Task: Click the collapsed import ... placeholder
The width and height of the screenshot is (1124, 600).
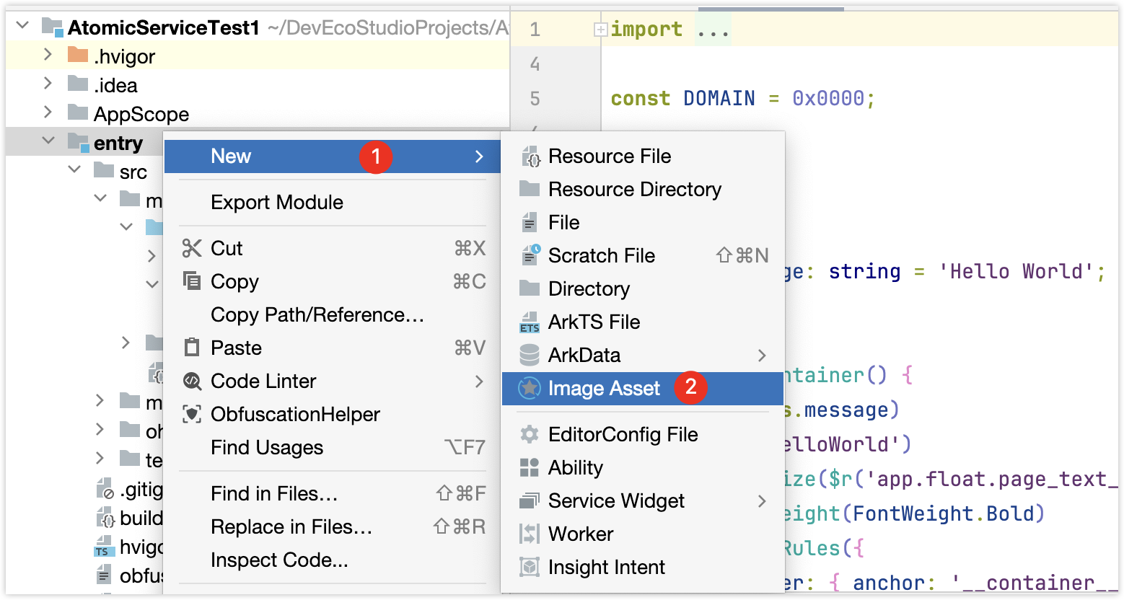Action: pos(713,30)
